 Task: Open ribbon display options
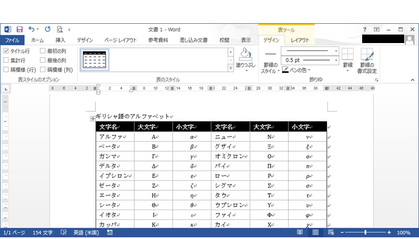pos(376,29)
